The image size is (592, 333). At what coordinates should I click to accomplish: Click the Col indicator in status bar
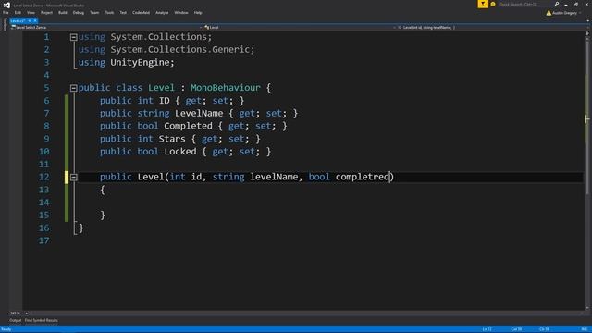coord(516,329)
